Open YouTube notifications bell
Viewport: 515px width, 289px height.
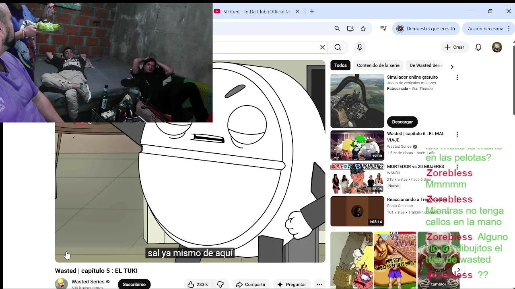[478, 47]
